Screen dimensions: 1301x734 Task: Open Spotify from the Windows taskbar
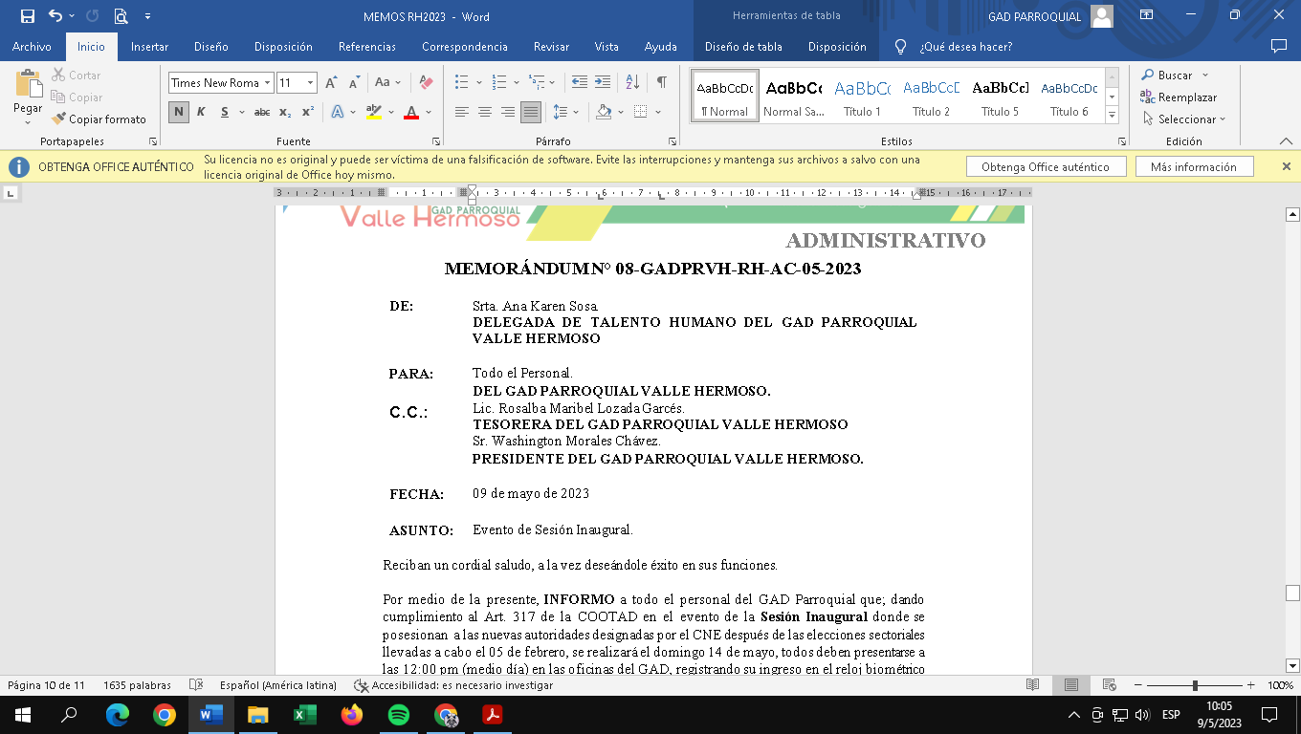click(399, 714)
